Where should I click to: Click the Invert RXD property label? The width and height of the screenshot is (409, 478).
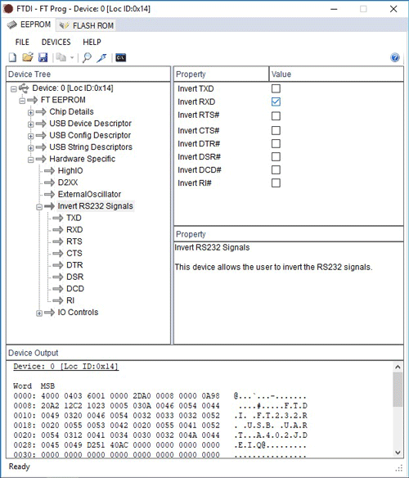pyautogui.click(x=196, y=101)
